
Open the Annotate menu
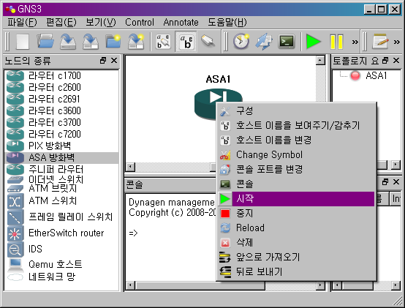click(x=181, y=23)
